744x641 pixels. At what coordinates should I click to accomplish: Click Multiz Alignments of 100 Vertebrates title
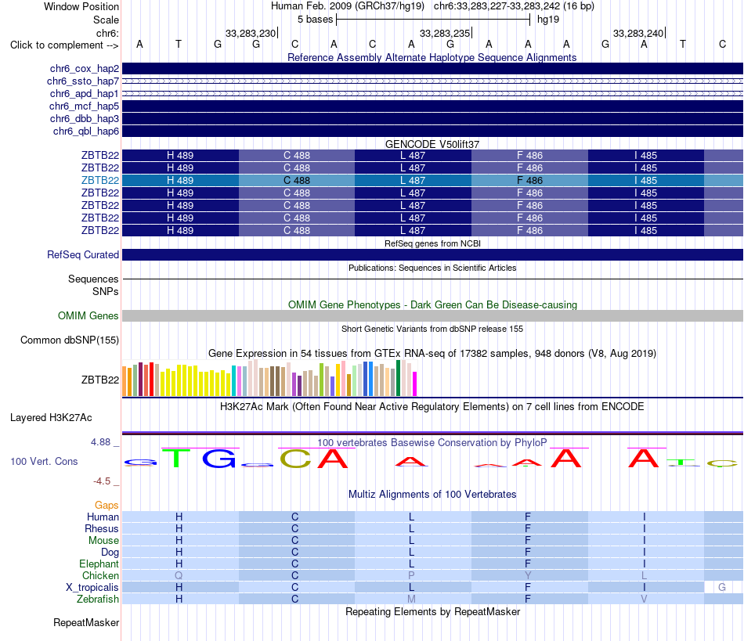click(x=432, y=495)
